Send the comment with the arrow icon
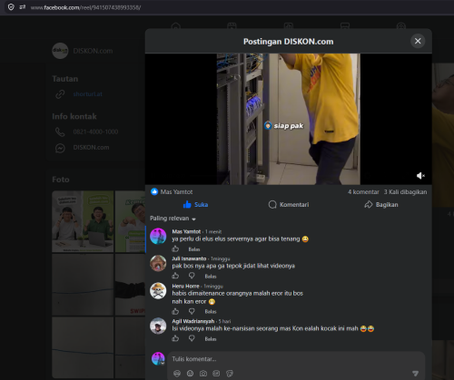Screen dimensions: 454x380 point(415,374)
